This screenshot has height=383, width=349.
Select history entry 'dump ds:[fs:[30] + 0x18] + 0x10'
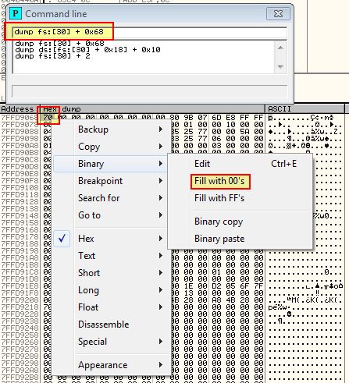(x=87, y=50)
